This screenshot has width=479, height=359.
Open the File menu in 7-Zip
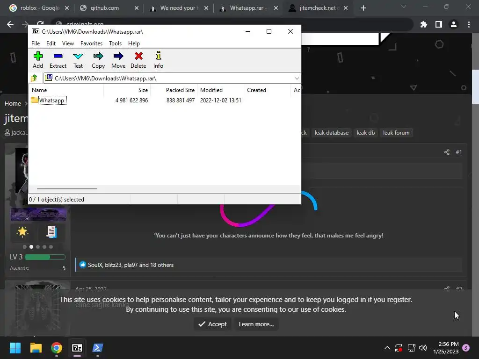pos(36,43)
